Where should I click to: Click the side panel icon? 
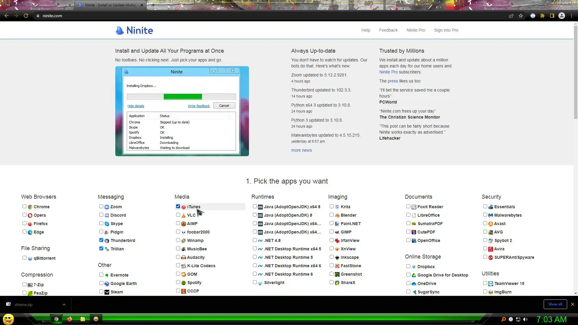click(x=552, y=16)
